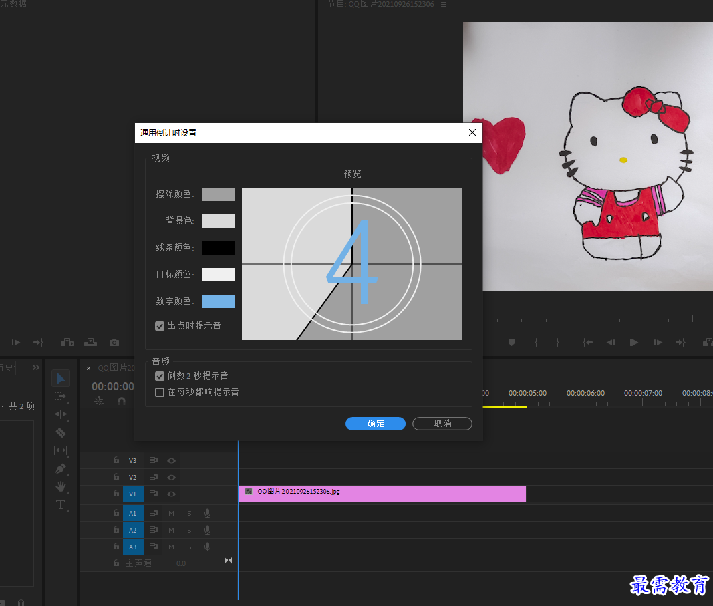Screen dimensions: 713x606
Task: Pick the 背景色 swatch
Action: pyautogui.click(x=219, y=221)
